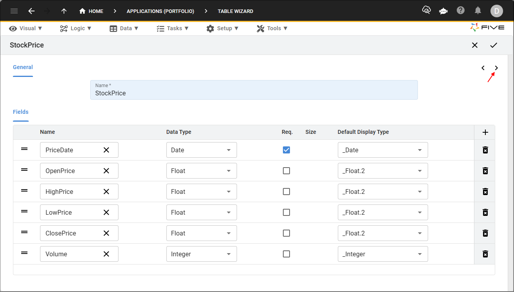The image size is (514, 292).
Task: Open the OpenPrice _Float.2 display type dropdown
Action: [383, 171]
